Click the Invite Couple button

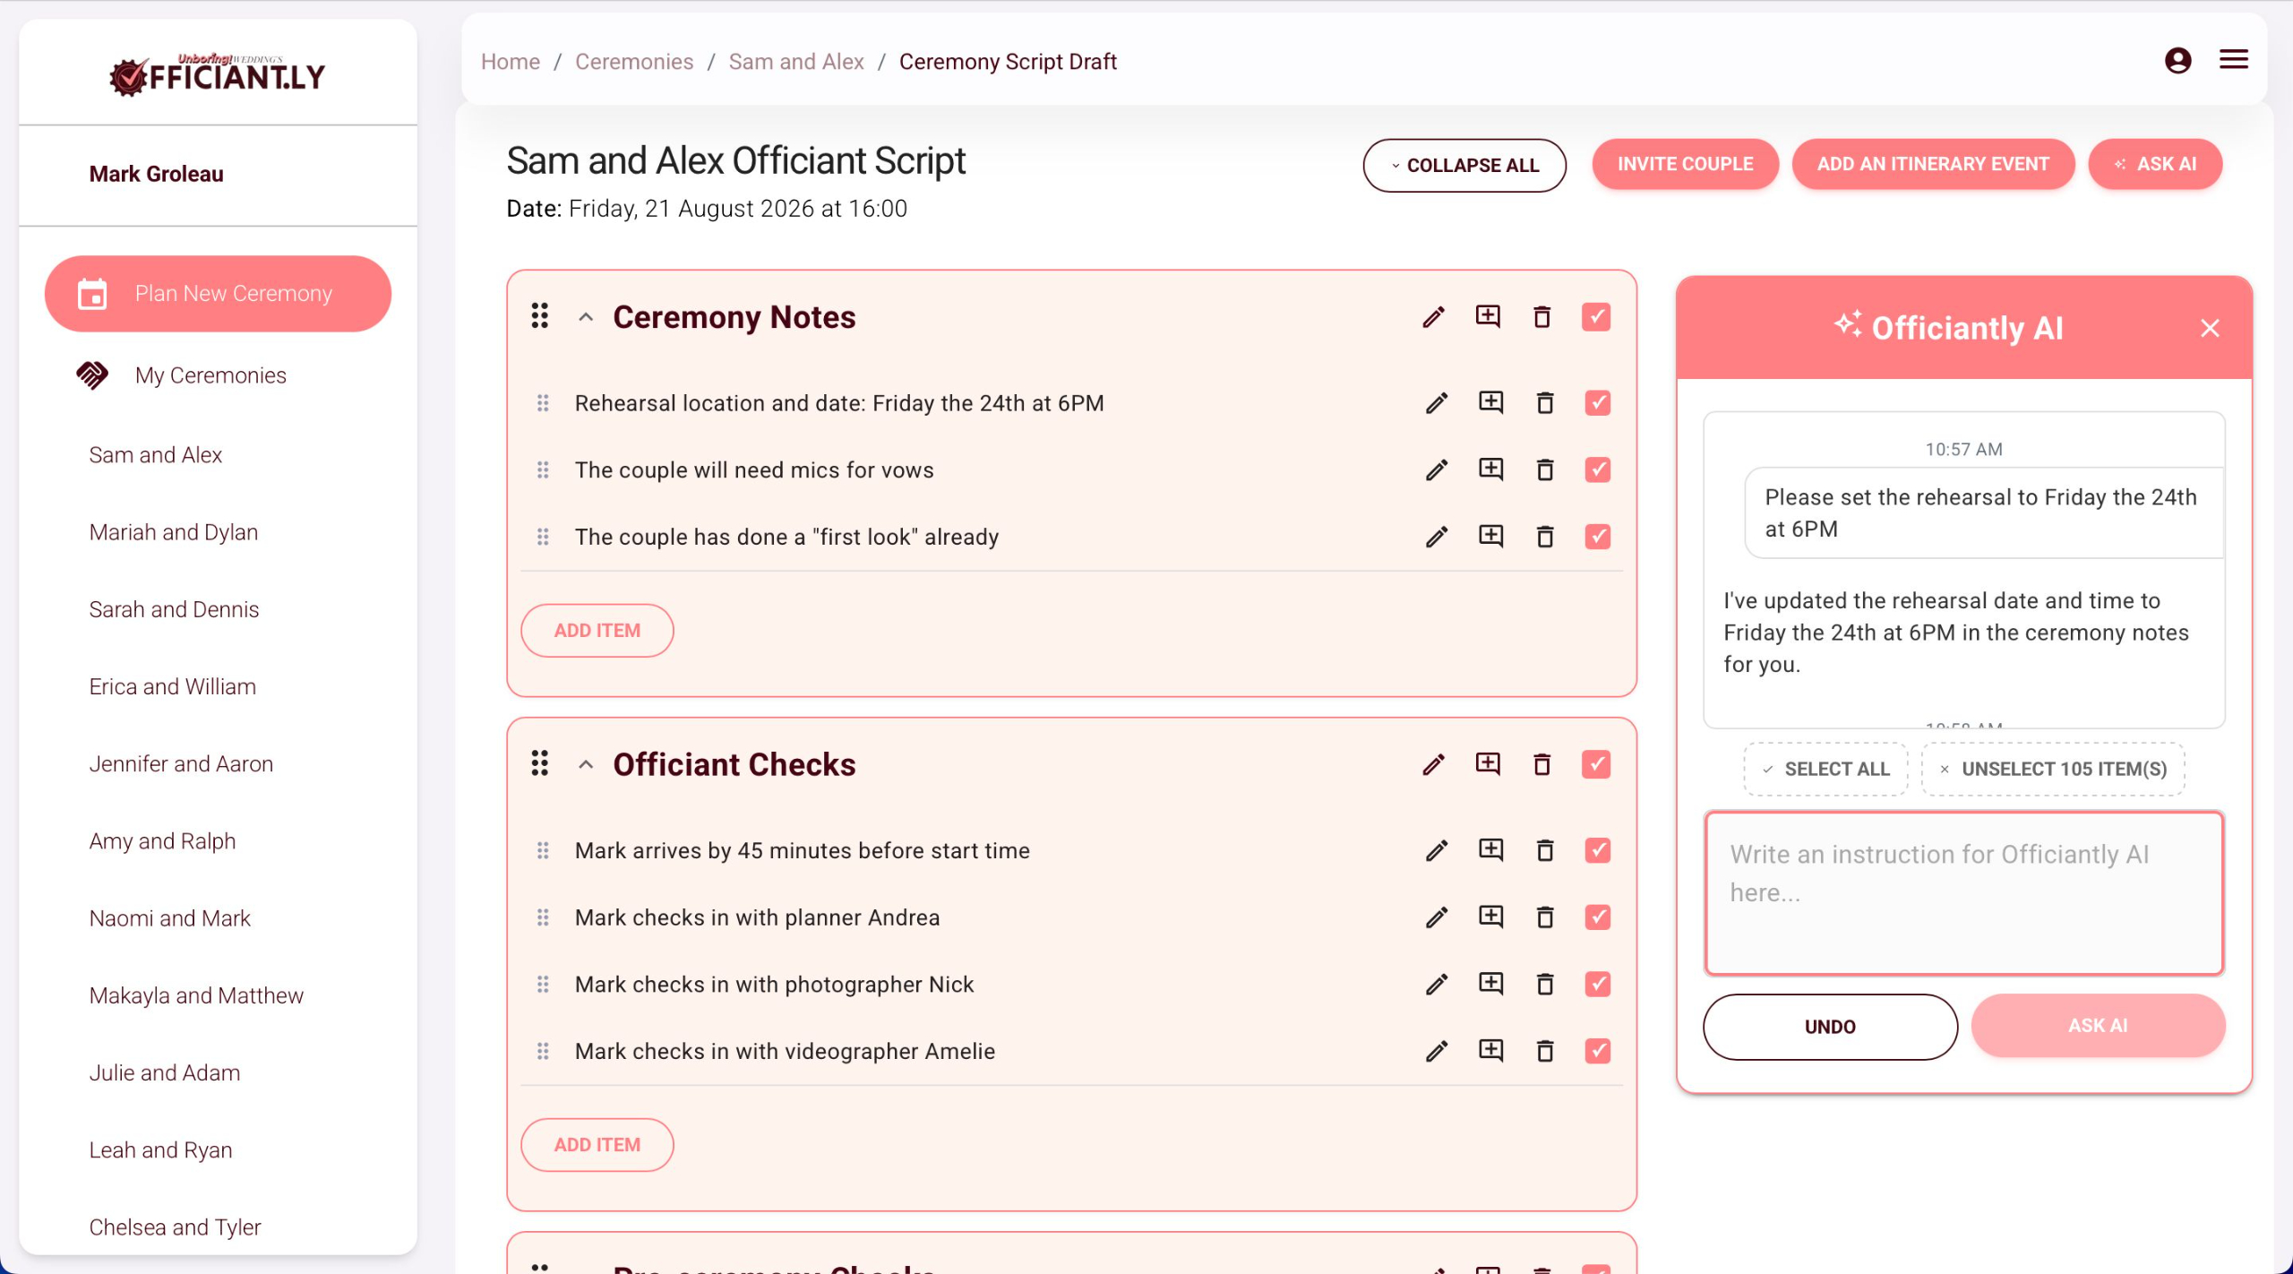pyautogui.click(x=1684, y=164)
